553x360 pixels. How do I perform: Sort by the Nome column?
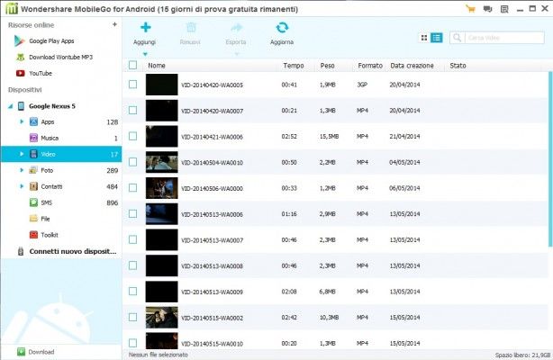coord(157,66)
